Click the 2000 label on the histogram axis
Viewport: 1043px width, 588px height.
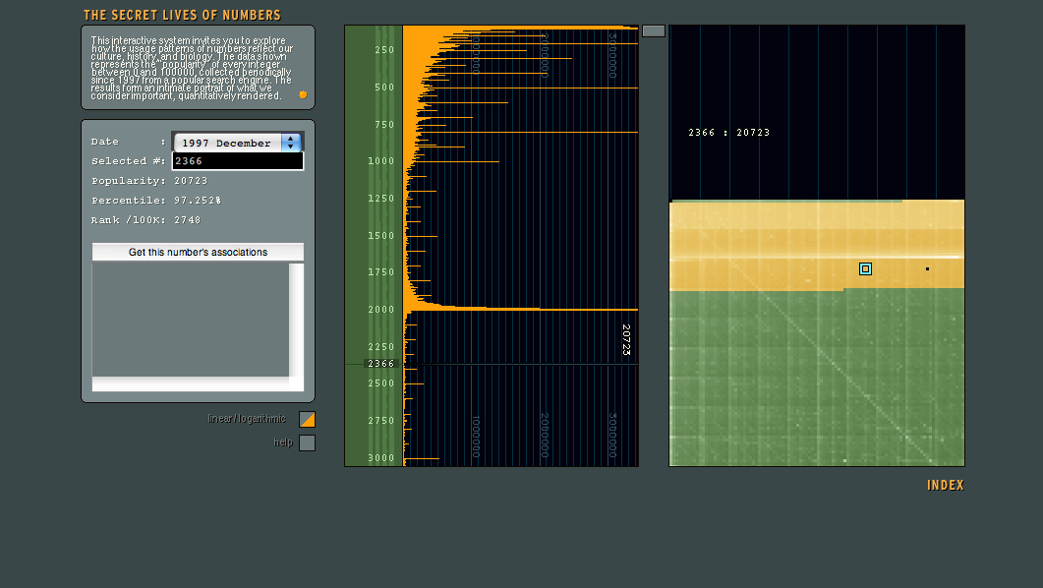[x=380, y=310]
